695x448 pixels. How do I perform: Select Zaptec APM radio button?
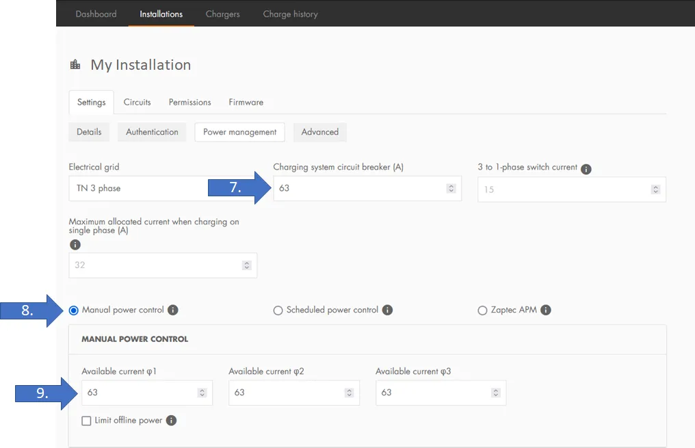pyautogui.click(x=482, y=311)
